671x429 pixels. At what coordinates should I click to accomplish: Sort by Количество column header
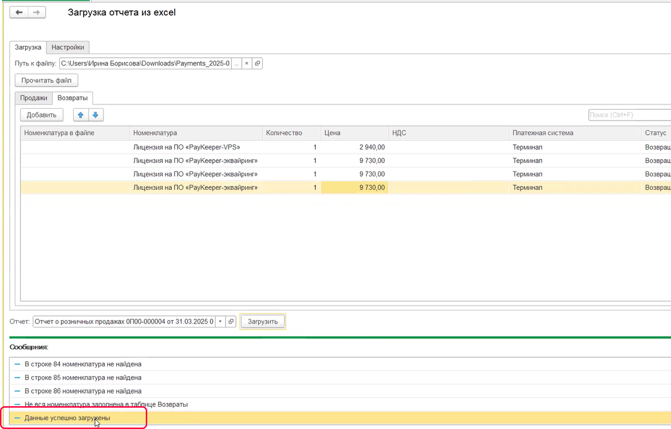pyautogui.click(x=292, y=133)
